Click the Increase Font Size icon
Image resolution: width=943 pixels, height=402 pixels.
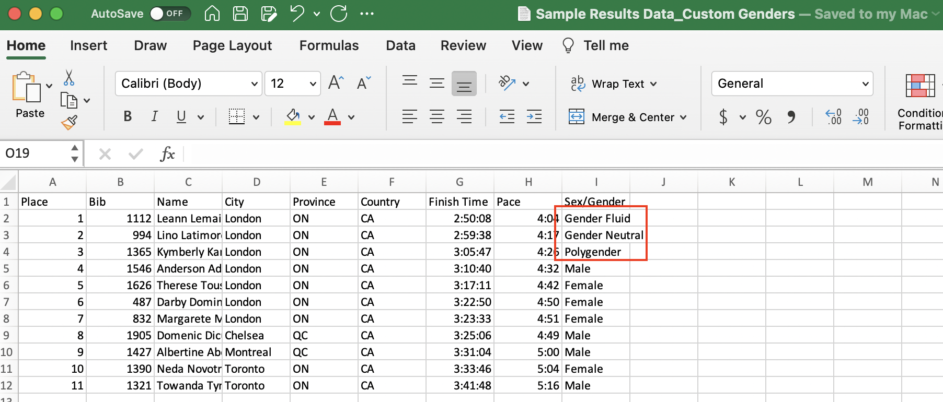click(336, 83)
